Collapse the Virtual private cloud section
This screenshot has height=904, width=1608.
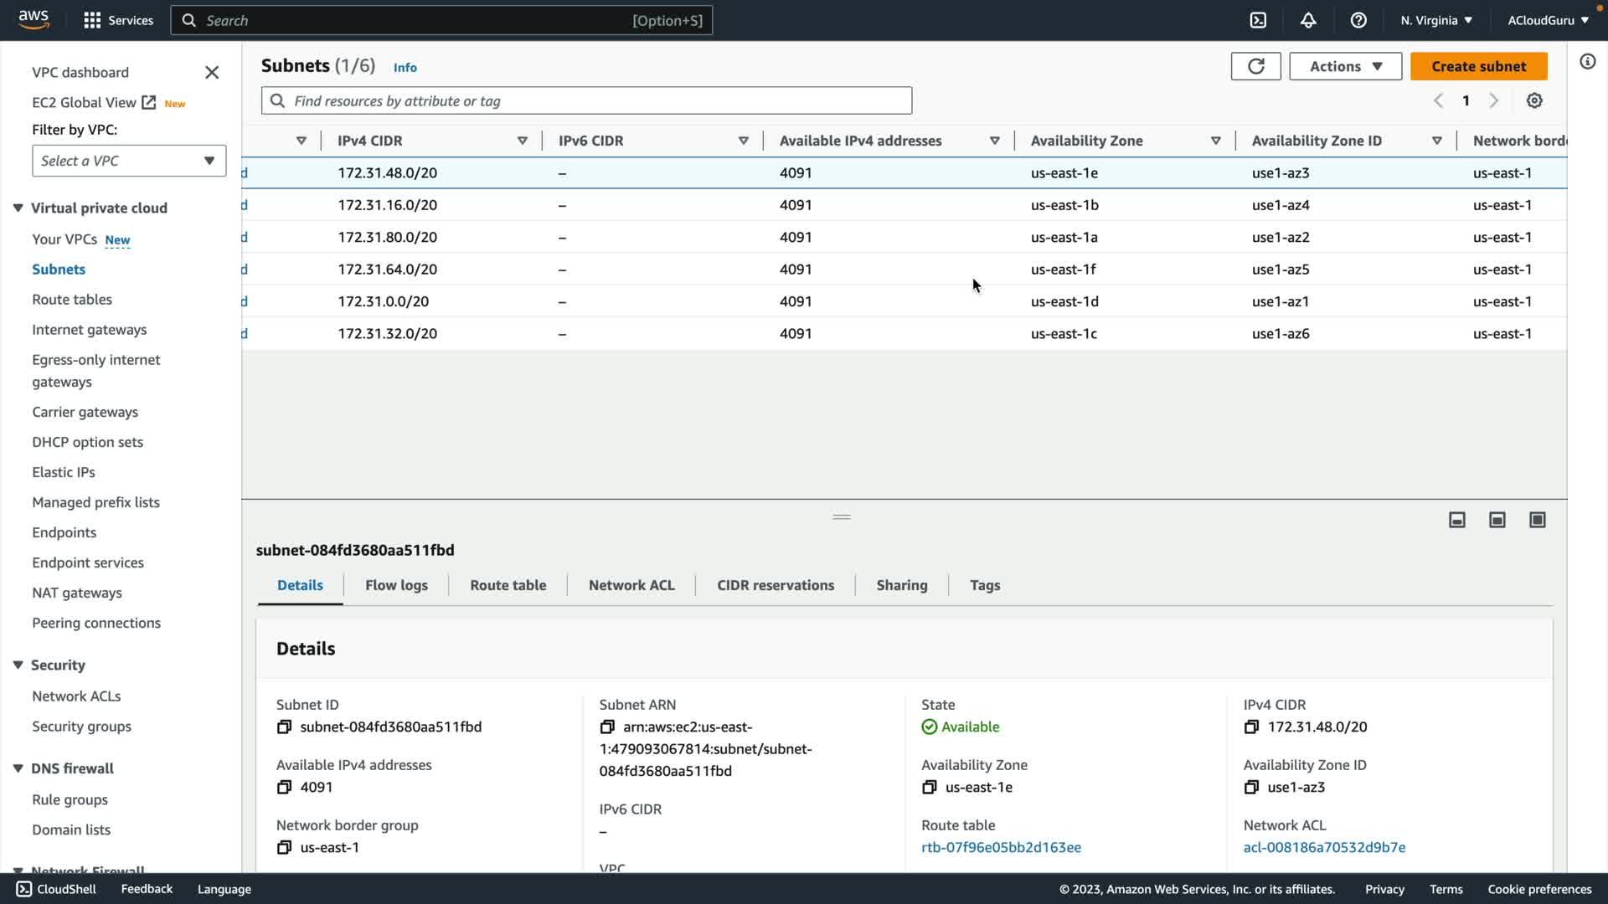tap(18, 208)
